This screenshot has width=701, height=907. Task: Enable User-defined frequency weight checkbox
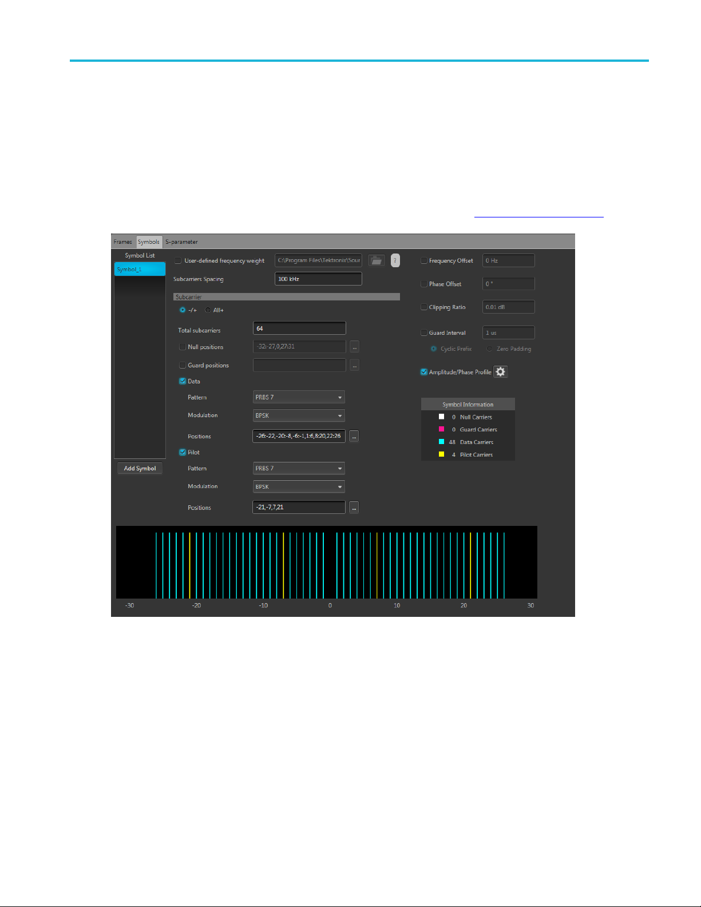(x=178, y=260)
